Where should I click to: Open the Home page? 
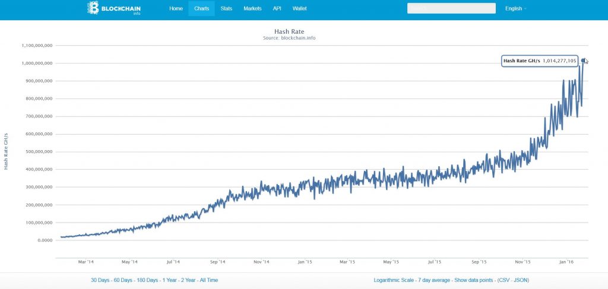tap(176, 8)
